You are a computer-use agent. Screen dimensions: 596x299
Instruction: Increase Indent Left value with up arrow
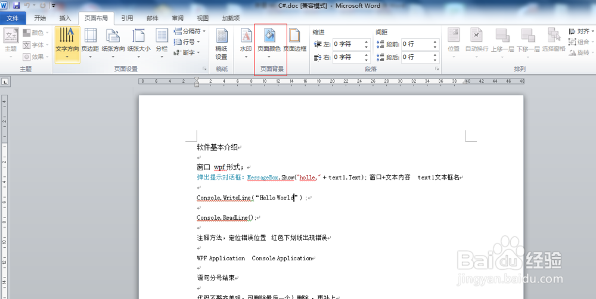point(366,42)
